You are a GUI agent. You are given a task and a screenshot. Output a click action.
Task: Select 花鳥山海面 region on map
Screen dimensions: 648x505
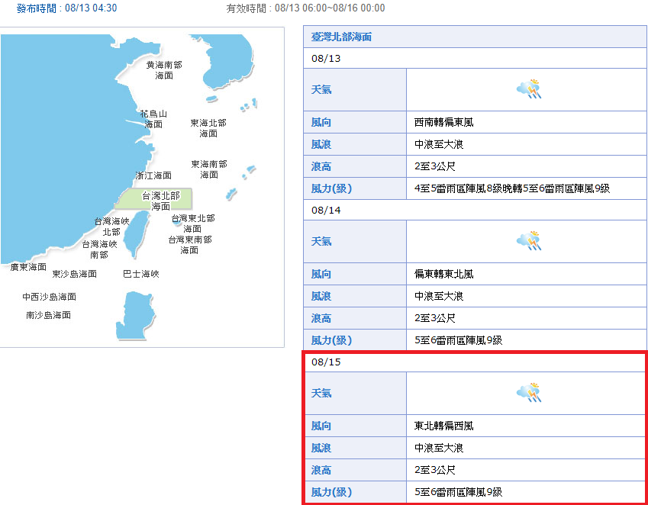153,119
